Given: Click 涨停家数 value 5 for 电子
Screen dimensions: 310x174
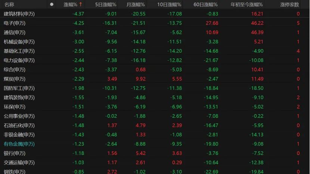Looking at the screenshot, I should click(298, 23).
